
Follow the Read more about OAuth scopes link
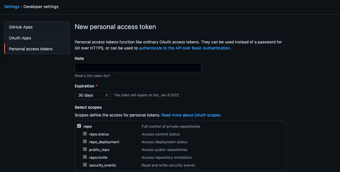click(191, 115)
